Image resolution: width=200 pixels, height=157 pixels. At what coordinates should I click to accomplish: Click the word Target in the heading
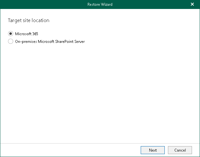pyautogui.click(x=14, y=20)
